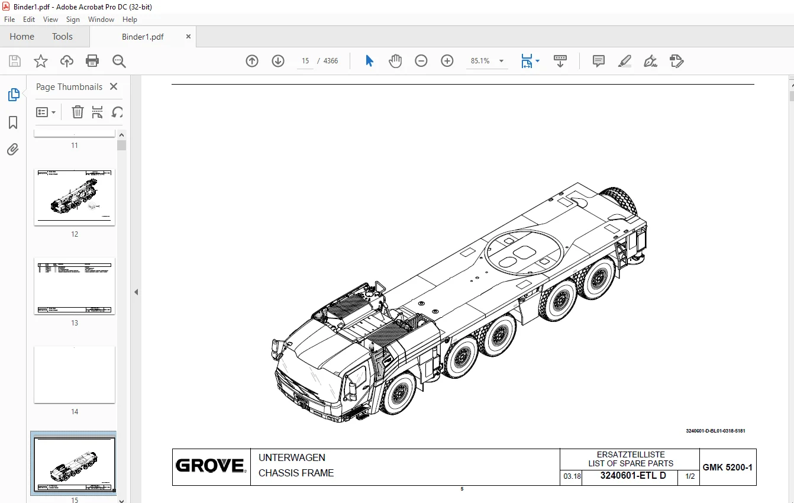This screenshot has height=503, width=794.
Task: Click the 'LIST OF SPARE PARTS' text
Action: [x=631, y=463]
